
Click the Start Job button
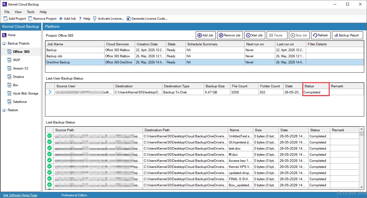click(x=255, y=35)
